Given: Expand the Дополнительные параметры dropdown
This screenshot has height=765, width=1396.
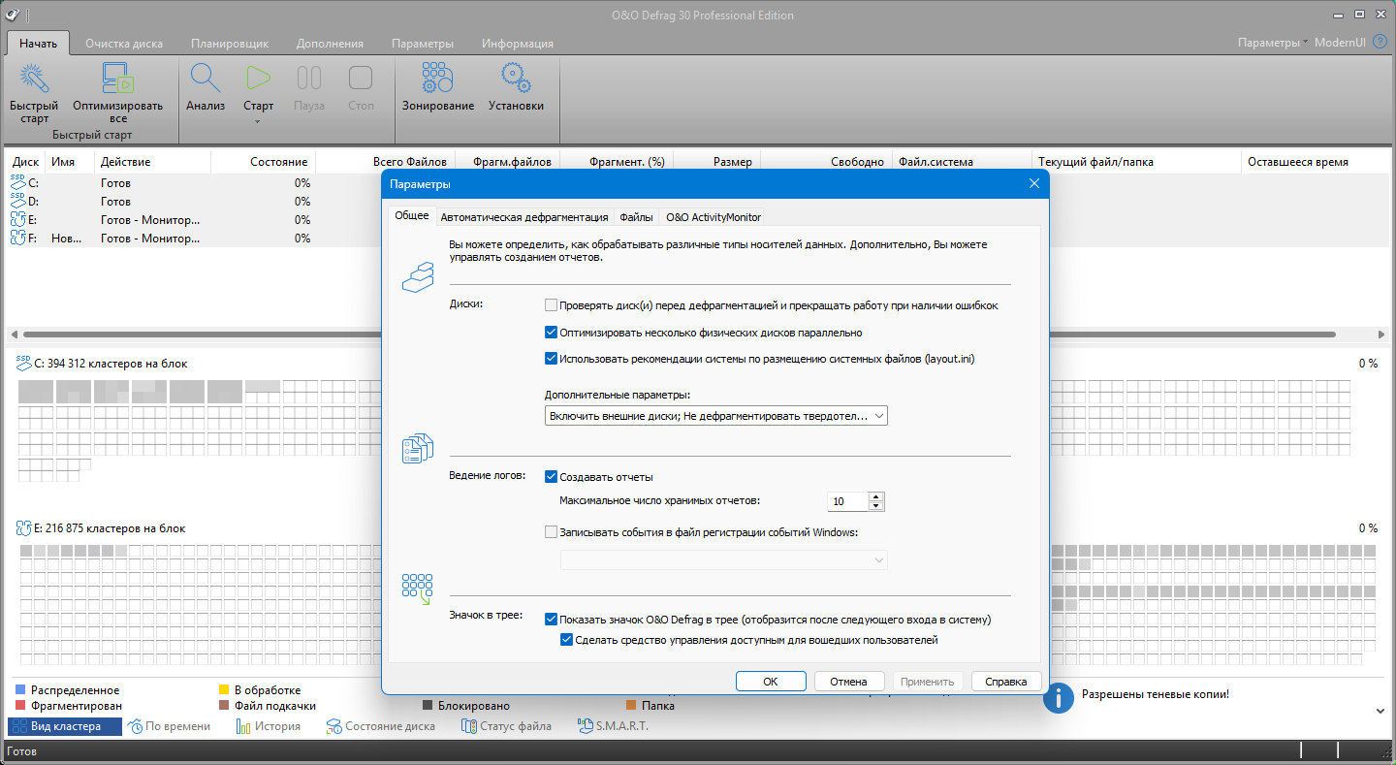Looking at the screenshot, I should [x=878, y=416].
